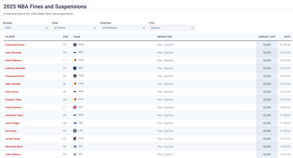
Task: Open the All Positions dropdown
Action: pyautogui.click(x=124, y=28)
